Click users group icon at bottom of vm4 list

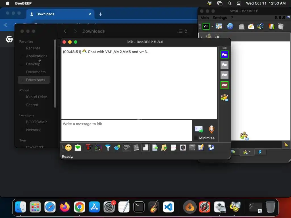pyautogui.click(x=244, y=136)
